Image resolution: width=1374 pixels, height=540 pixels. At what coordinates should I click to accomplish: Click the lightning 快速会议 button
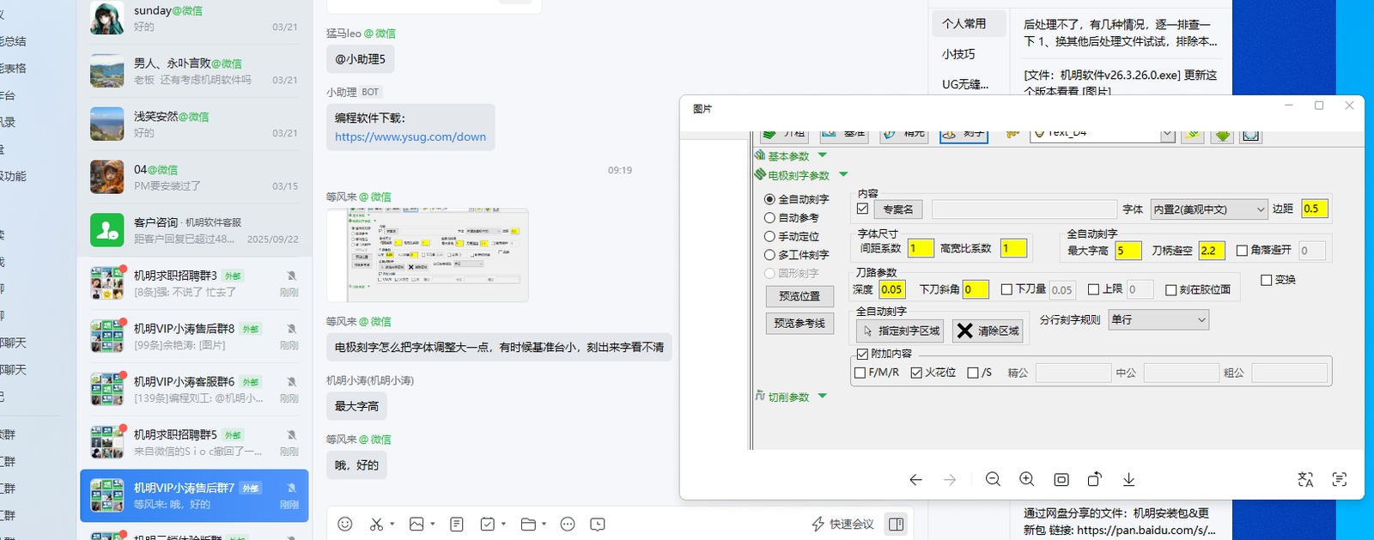point(842,524)
